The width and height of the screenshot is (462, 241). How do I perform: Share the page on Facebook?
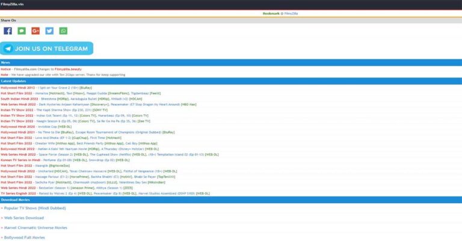8,31
